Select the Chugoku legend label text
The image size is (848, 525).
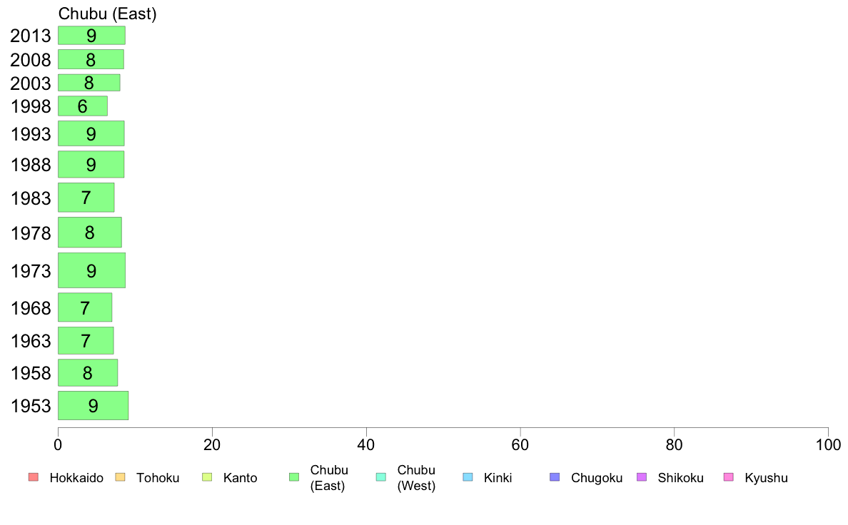click(597, 478)
